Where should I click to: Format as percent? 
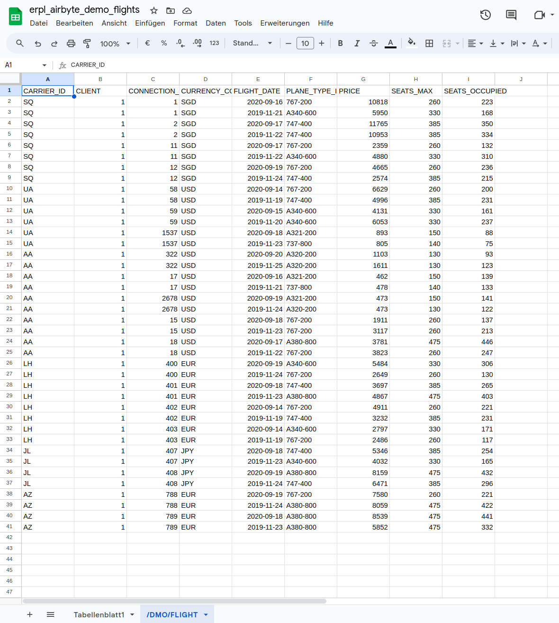[164, 43]
